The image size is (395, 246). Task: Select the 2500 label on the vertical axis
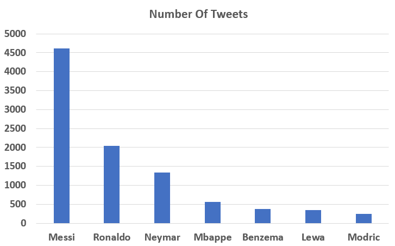tap(15, 128)
